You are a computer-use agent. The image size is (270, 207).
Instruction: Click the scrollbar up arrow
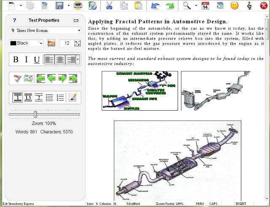point(267,16)
